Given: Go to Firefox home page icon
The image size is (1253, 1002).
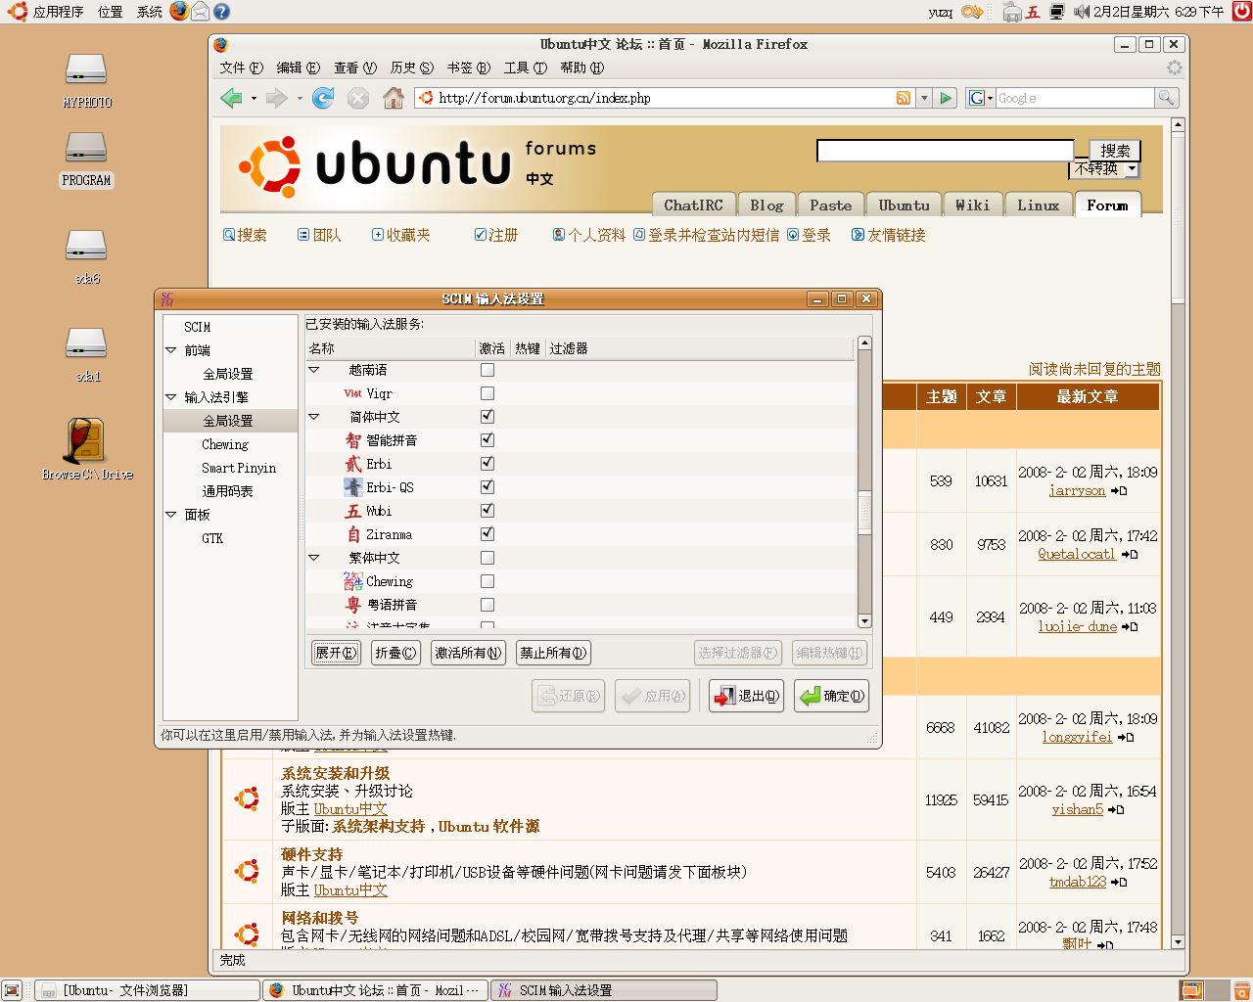Looking at the screenshot, I should 394,98.
